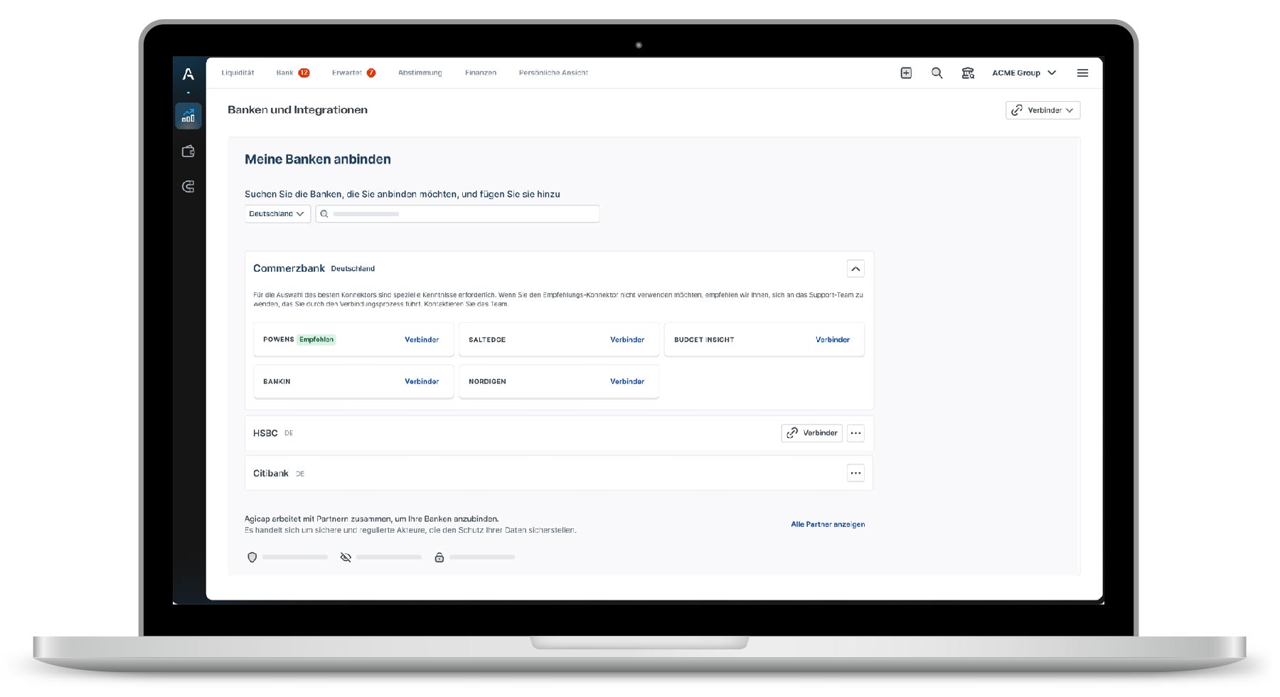Screen dimensions: 1280x697
Task: Open the hamburger menu in the top right
Action: click(x=1082, y=73)
